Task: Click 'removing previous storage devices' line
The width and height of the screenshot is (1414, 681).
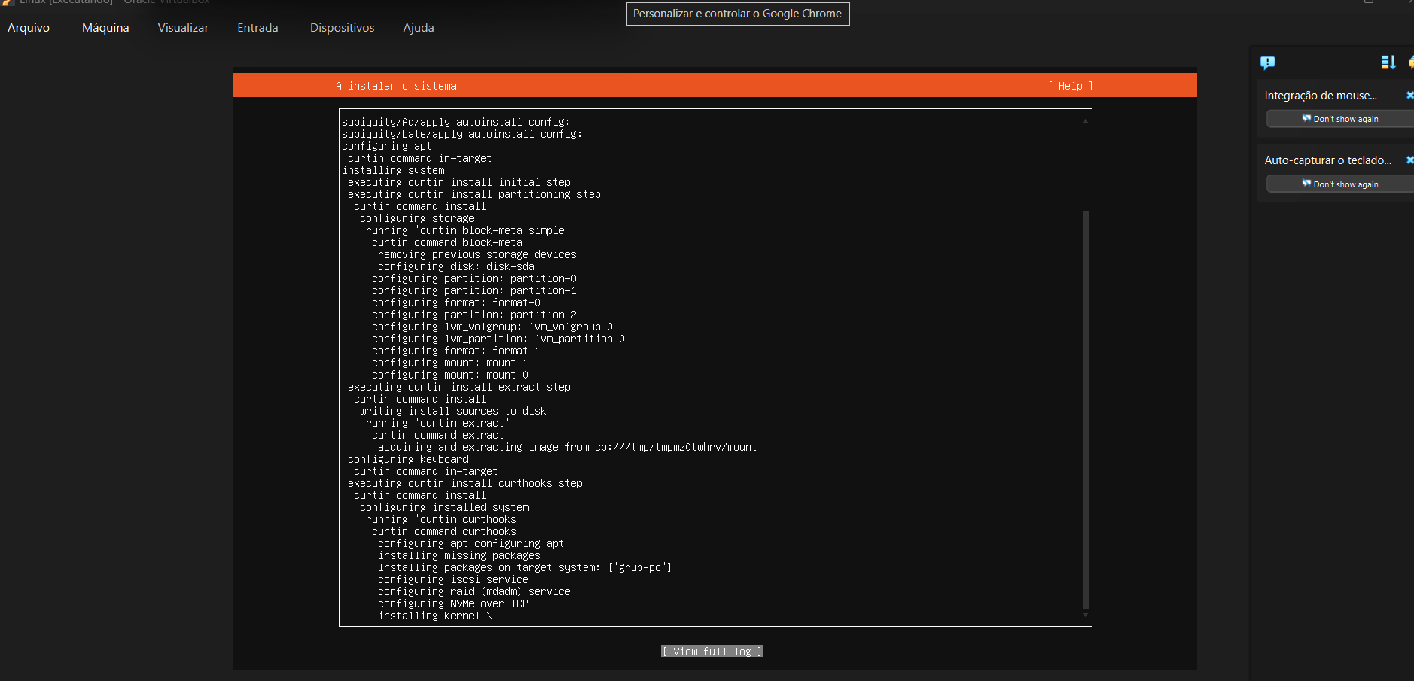Action: click(x=477, y=254)
